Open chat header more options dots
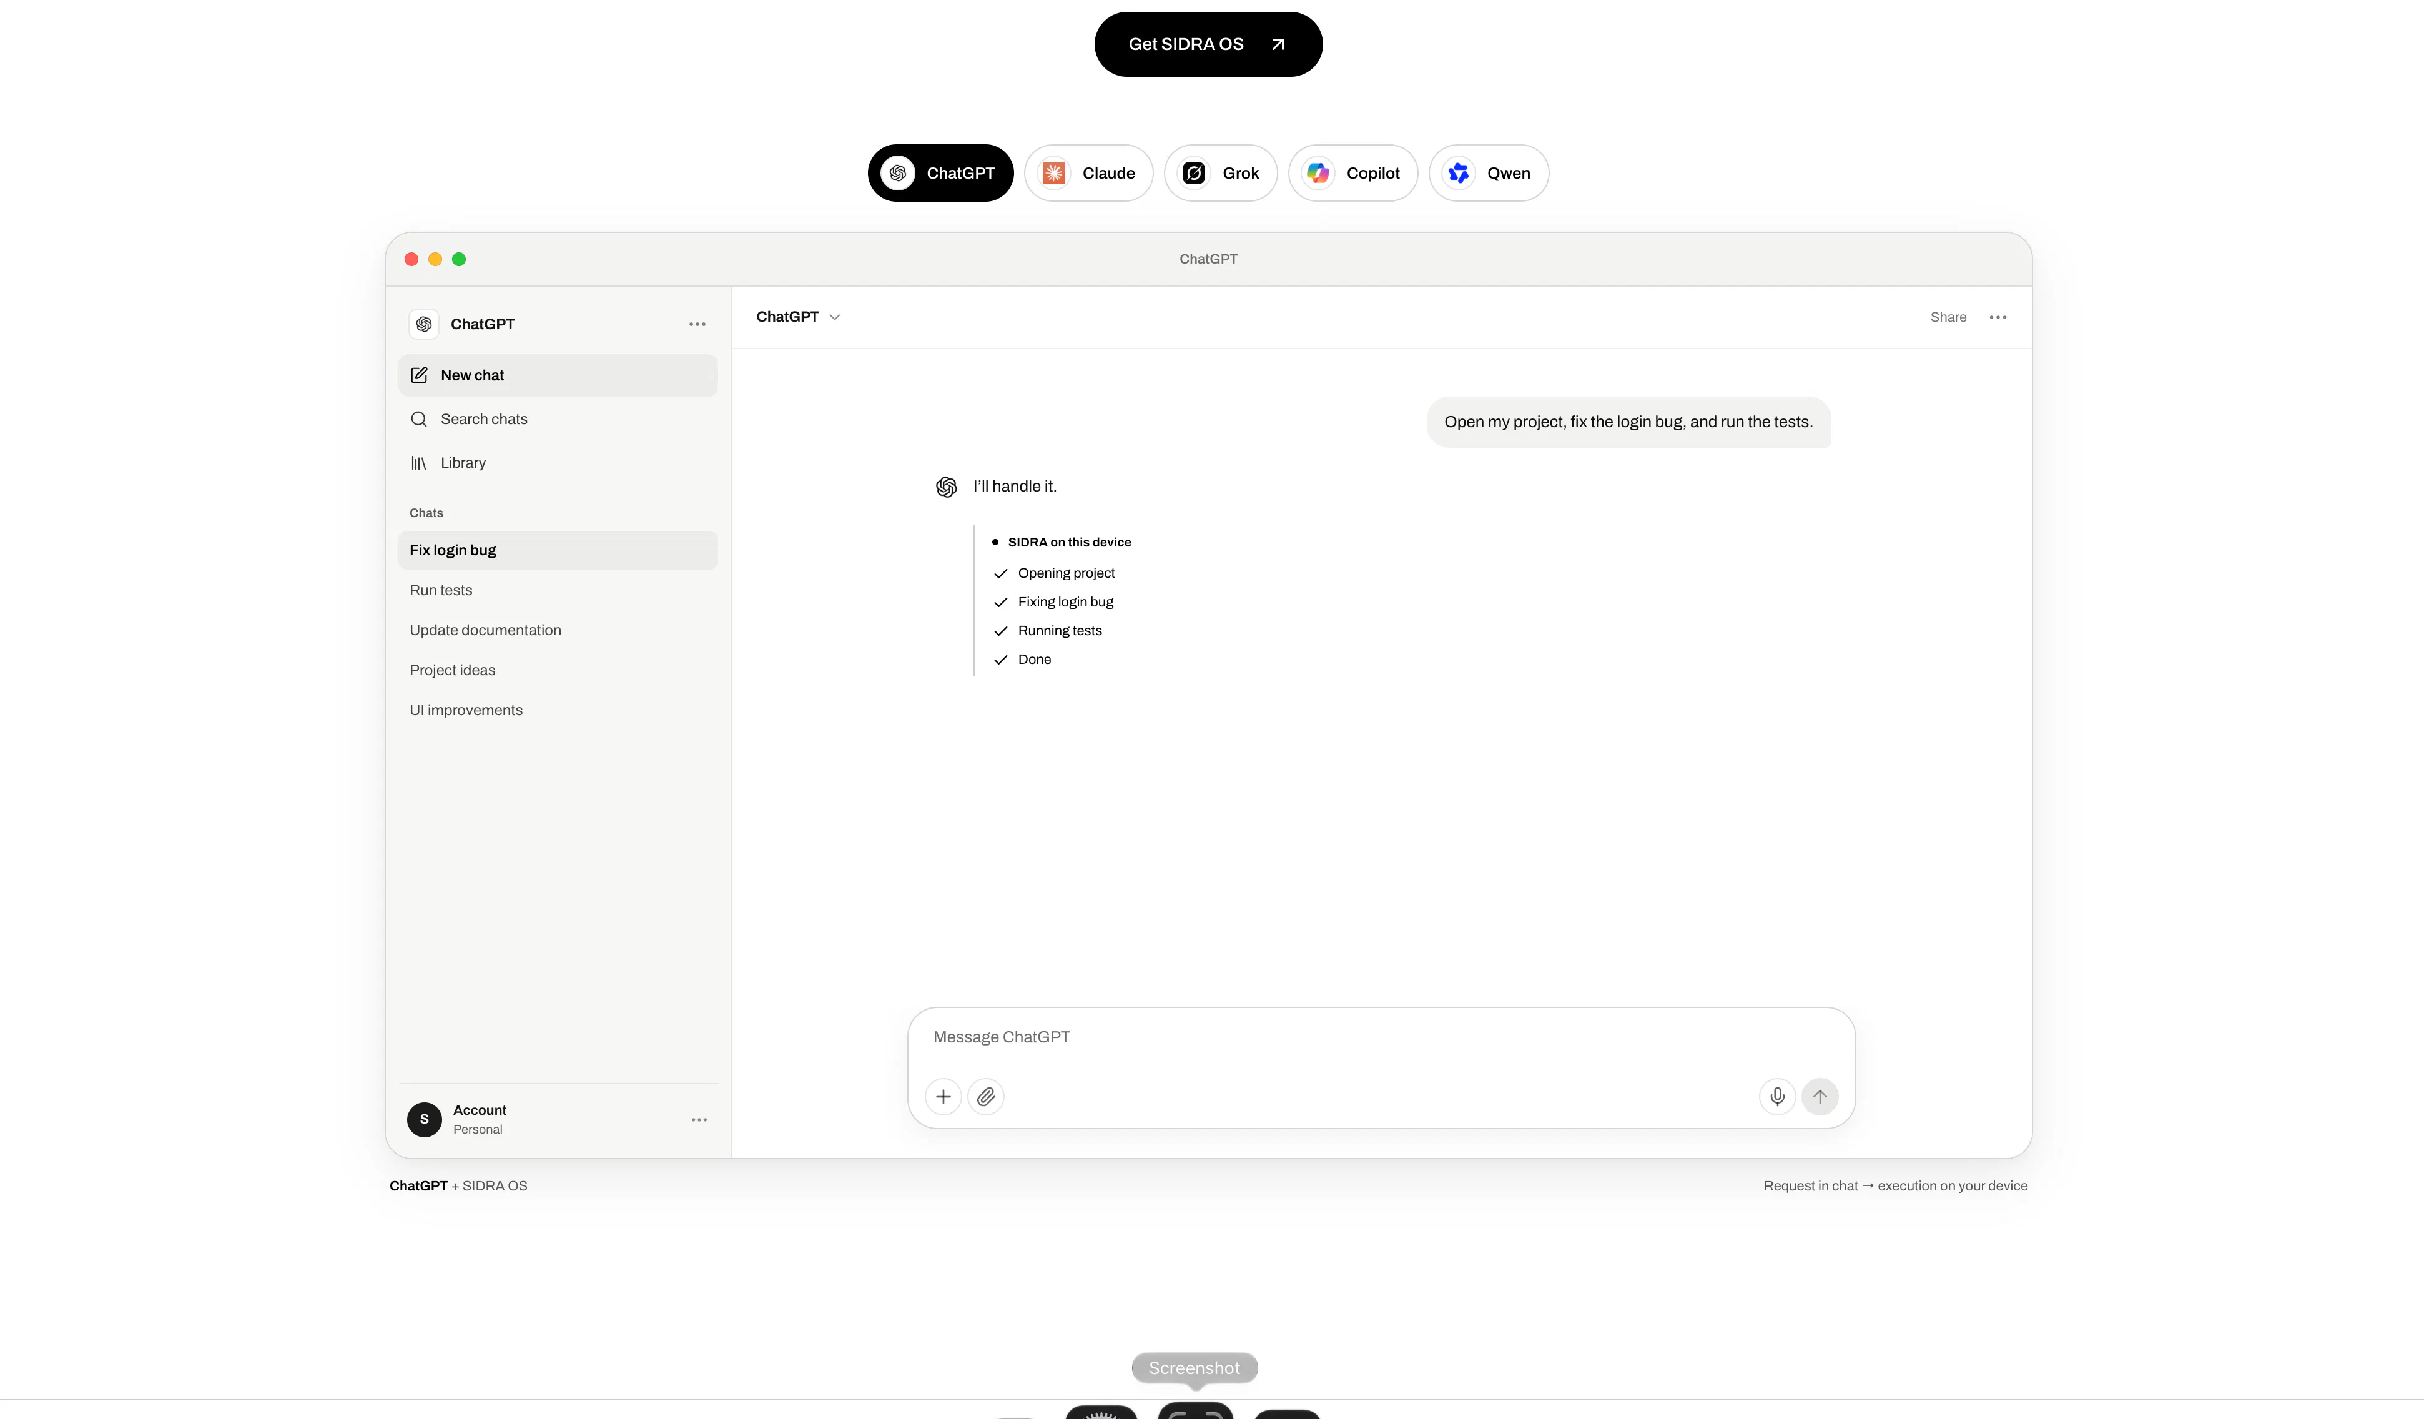 (x=1998, y=317)
